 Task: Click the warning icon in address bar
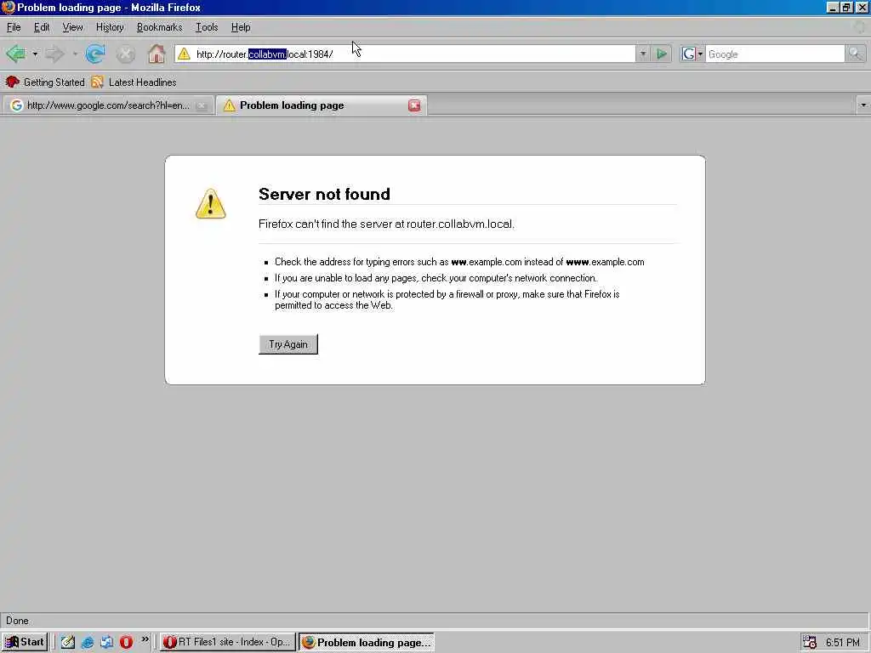click(x=184, y=54)
